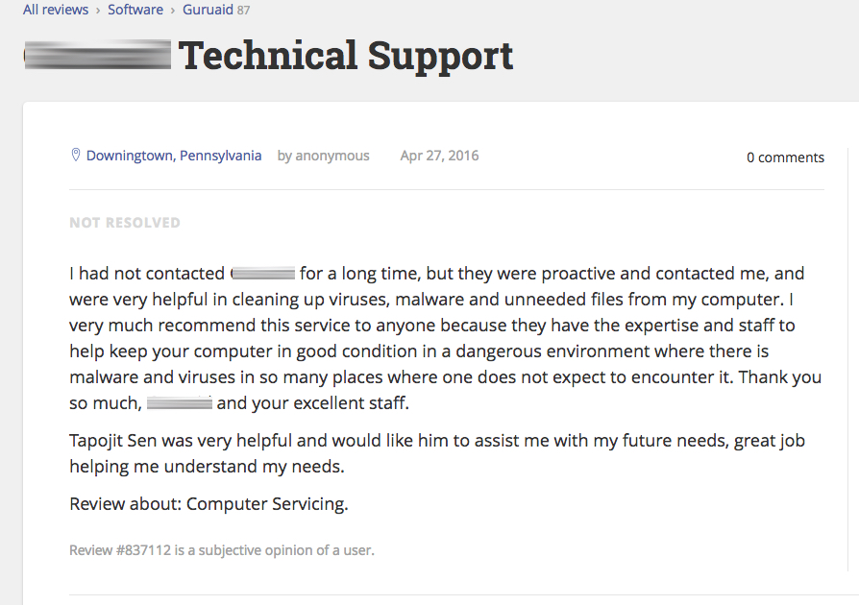The width and height of the screenshot is (859, 605).
Task: Click 'Review about: Computer Servicing' line
Action: point(209,504)
